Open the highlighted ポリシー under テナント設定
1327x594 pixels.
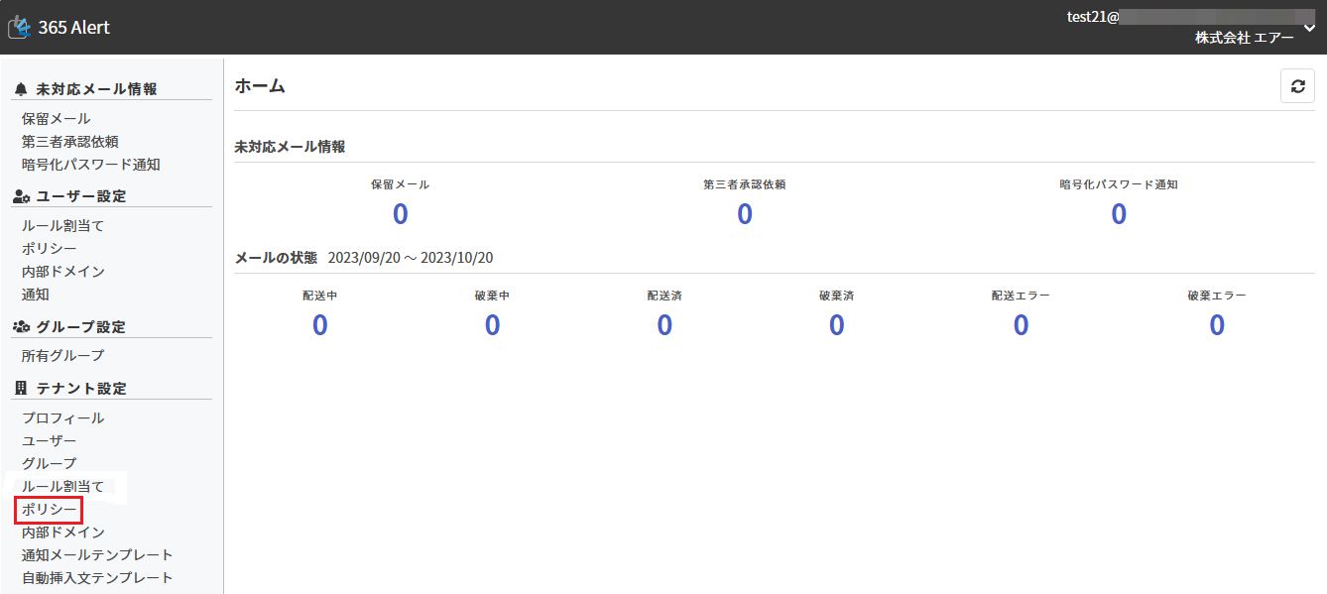pyautogui.click(x=49, y=510)
